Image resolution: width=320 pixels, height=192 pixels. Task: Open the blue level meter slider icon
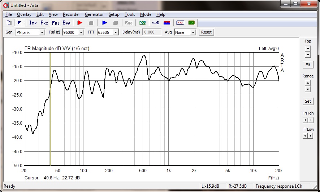pos(156,23)
